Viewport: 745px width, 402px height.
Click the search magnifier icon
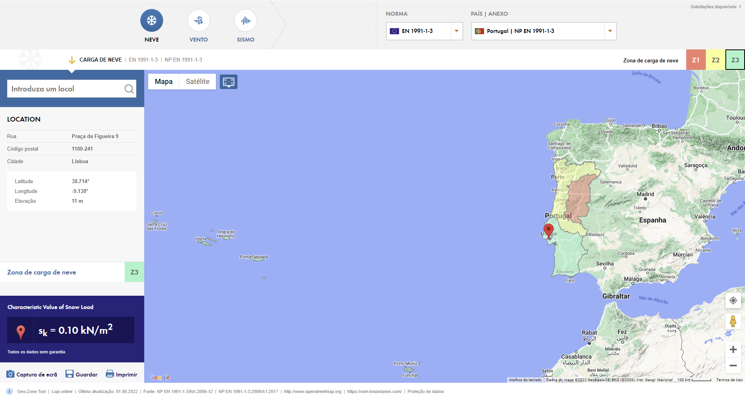(x=129, y=89)
